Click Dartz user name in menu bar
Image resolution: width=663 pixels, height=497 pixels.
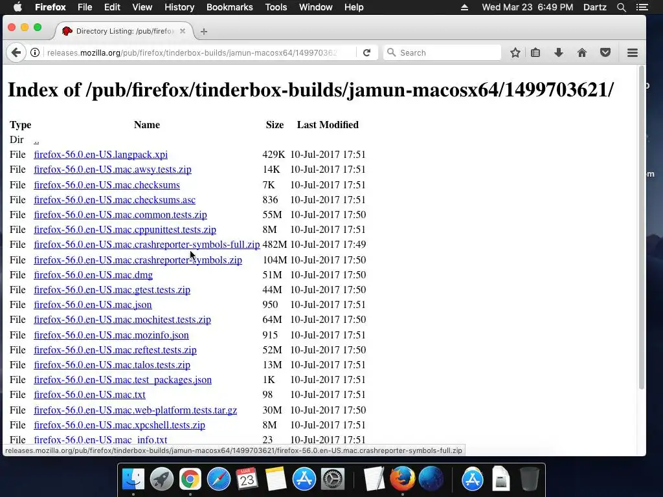tap(594, 7)
